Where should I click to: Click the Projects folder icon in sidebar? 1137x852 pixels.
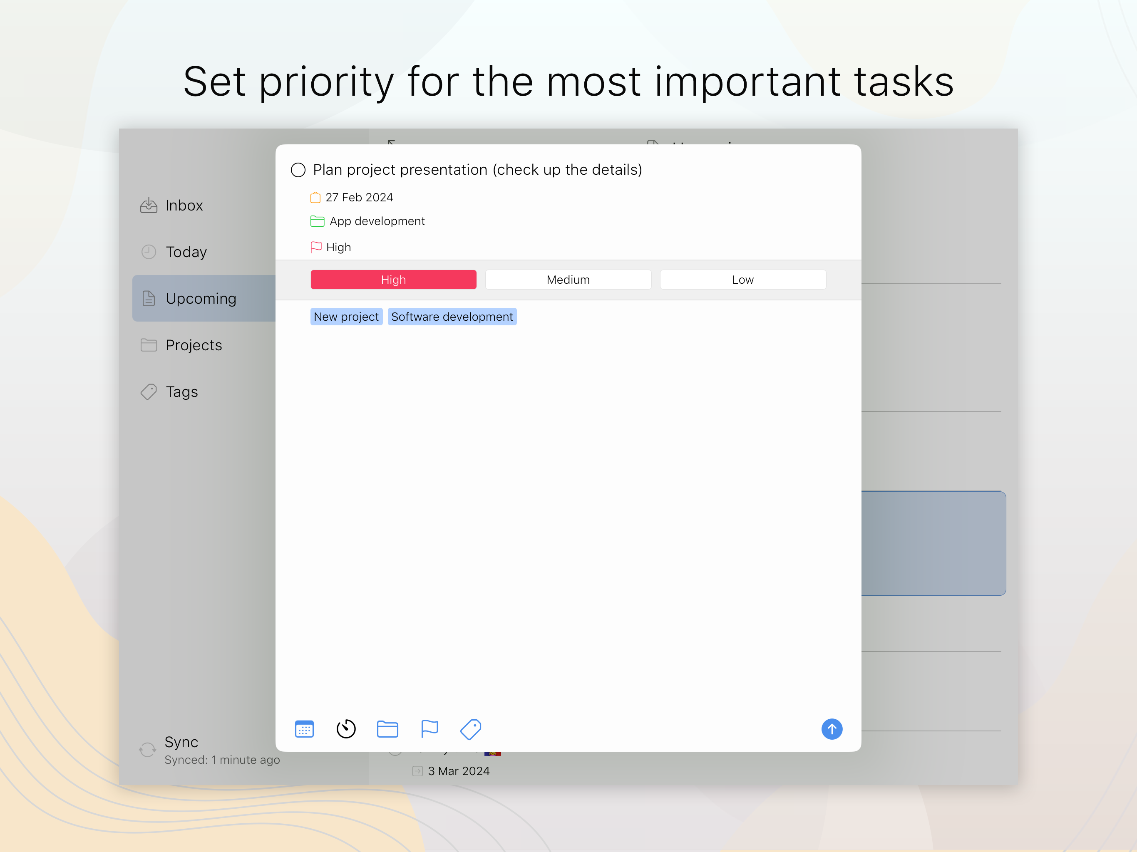pyautogui.click(x=149, y=345)
